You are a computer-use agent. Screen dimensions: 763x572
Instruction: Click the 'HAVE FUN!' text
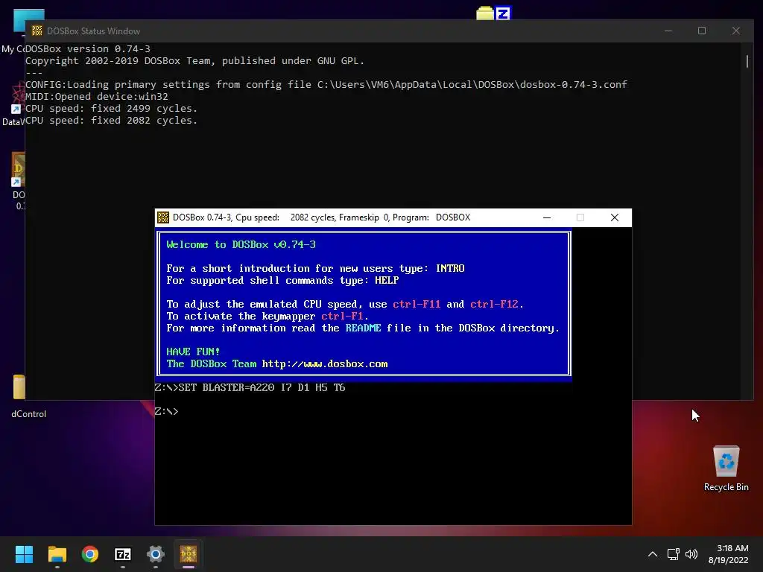click(x=193, y=352)
